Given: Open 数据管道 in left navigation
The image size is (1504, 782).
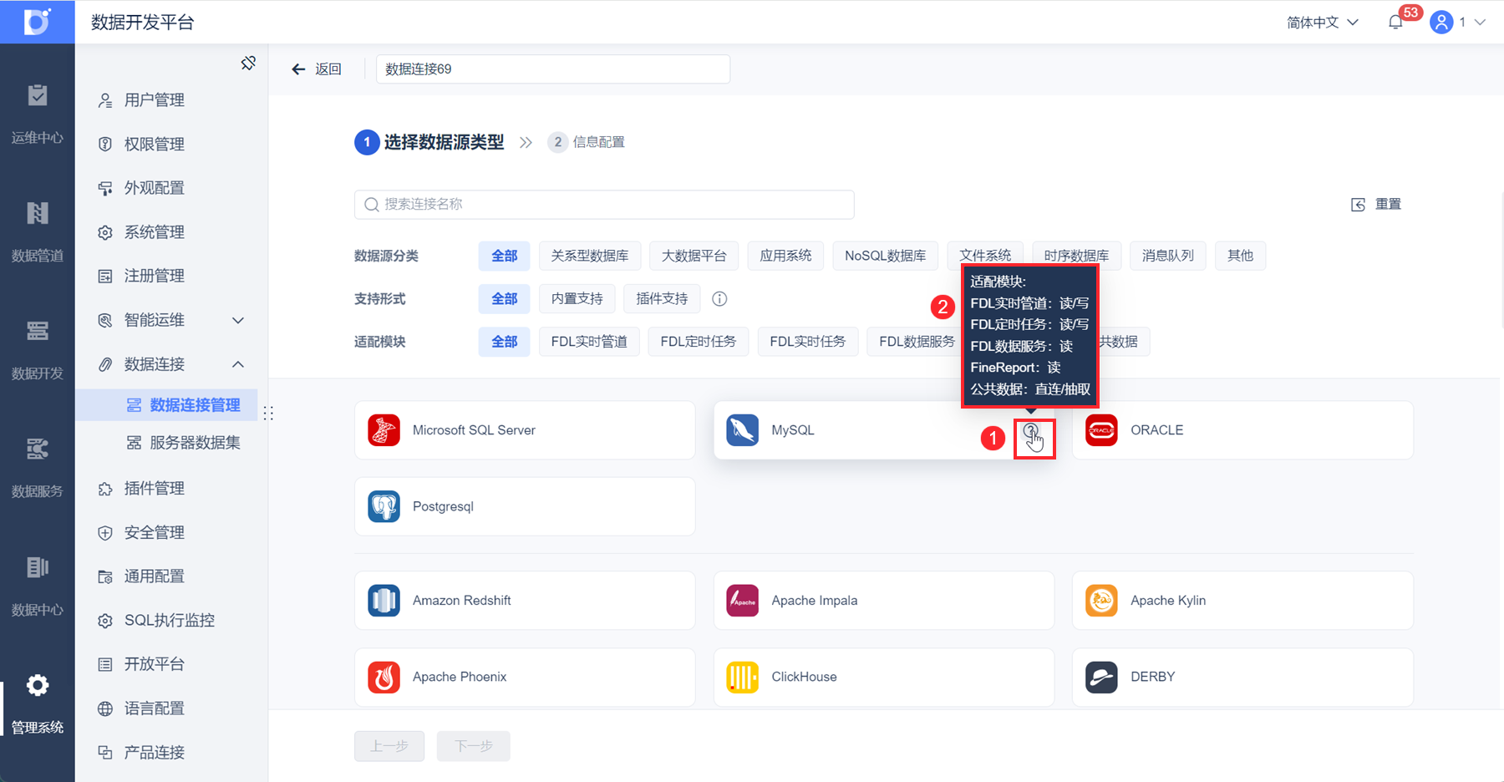Looking at the screenshot, I should coord(38,231).
